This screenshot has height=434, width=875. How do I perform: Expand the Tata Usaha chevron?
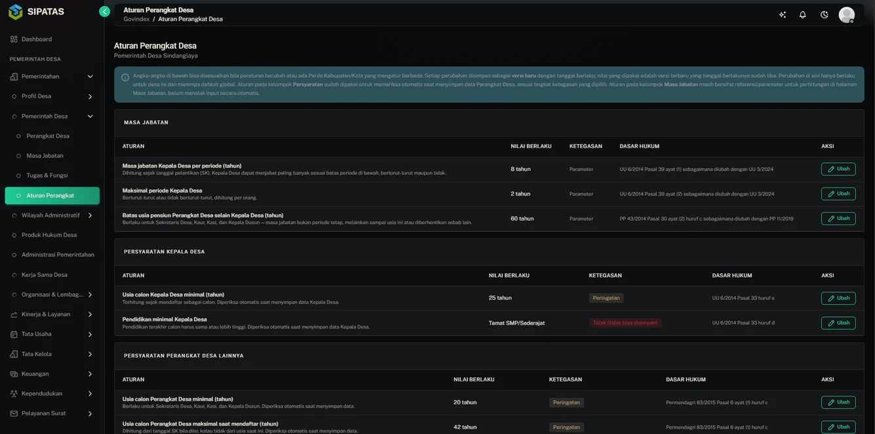pyautogui.click(x=90, y=335)
